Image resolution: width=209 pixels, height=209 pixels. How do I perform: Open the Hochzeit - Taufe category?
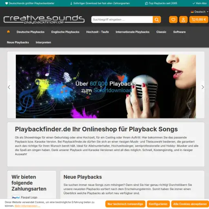pos(98,32)
